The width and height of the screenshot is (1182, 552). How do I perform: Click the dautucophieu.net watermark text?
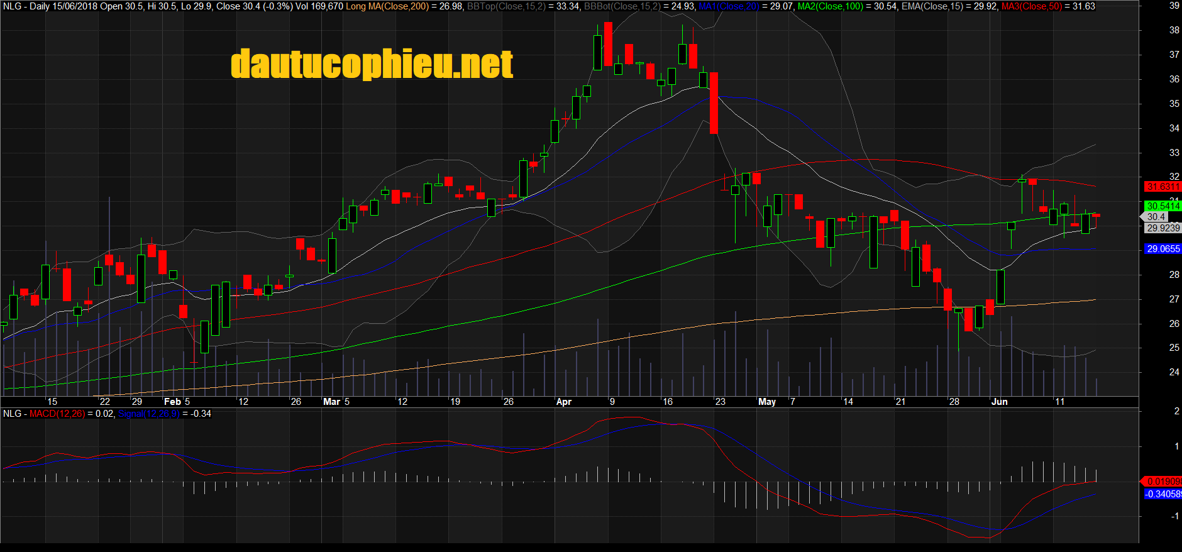[x=372, y=64]
